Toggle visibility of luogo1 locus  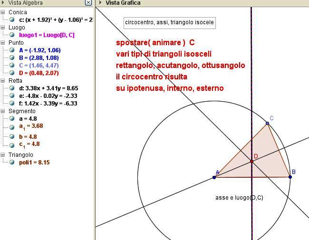12,35
